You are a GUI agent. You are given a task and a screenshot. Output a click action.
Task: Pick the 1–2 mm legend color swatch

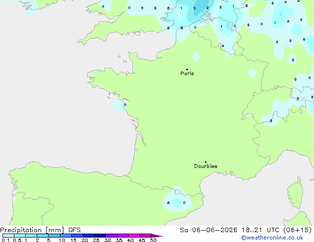pyautogui.click(x=31, y=236)
